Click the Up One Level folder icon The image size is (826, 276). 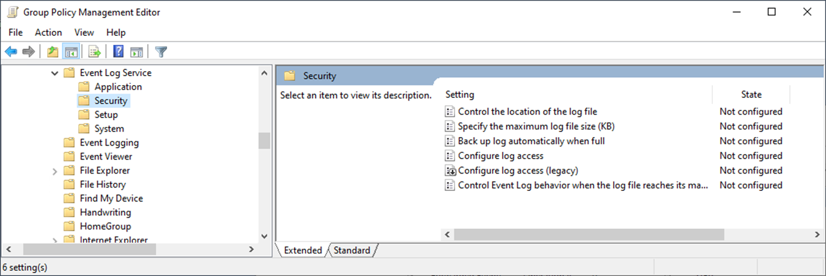pyautogui.click(x=53, y=52)
